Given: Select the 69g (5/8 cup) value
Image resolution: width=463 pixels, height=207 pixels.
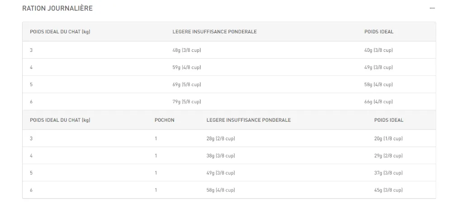Looking at the screenshot, I should [186, 84].
